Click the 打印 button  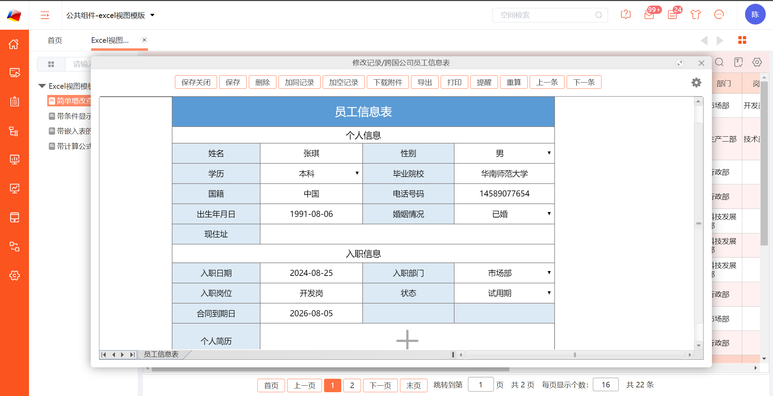pyautogui.click(x=454, y=82)
